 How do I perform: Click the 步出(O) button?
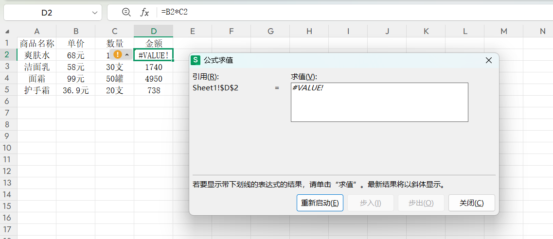tap(421, 203)
